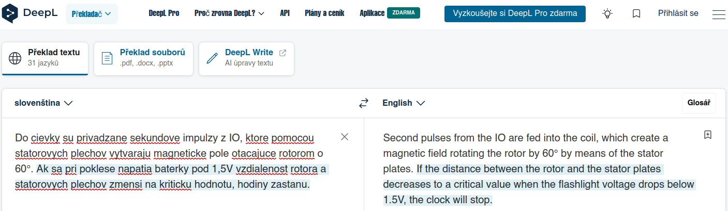Save translation with bookmark-plus icon
Viewport: 728px width, 211px height.
[708, 135]
